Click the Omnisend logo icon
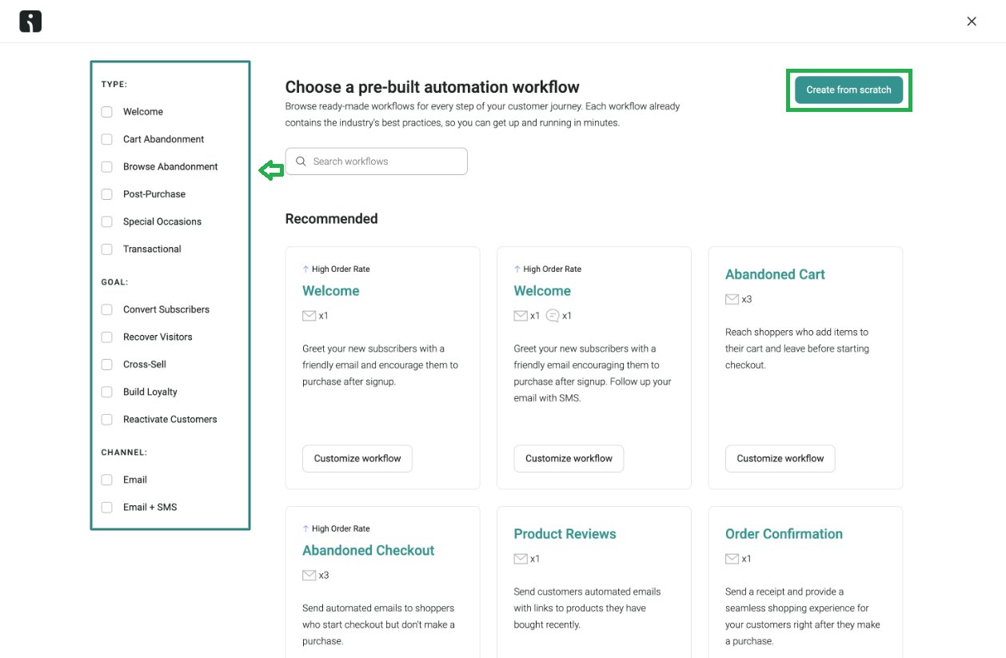Viewport: 1006px width, 658px height. pos(30,21)
